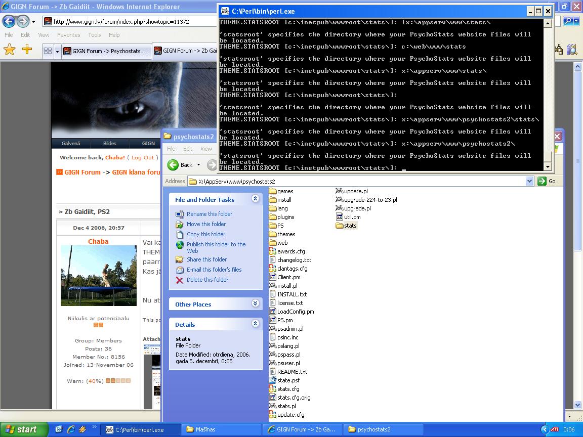The height and width of the screenshot is (437, 583).
Task: Open the IE tab list dropdown arrow
Action: [x=57, y=51]
